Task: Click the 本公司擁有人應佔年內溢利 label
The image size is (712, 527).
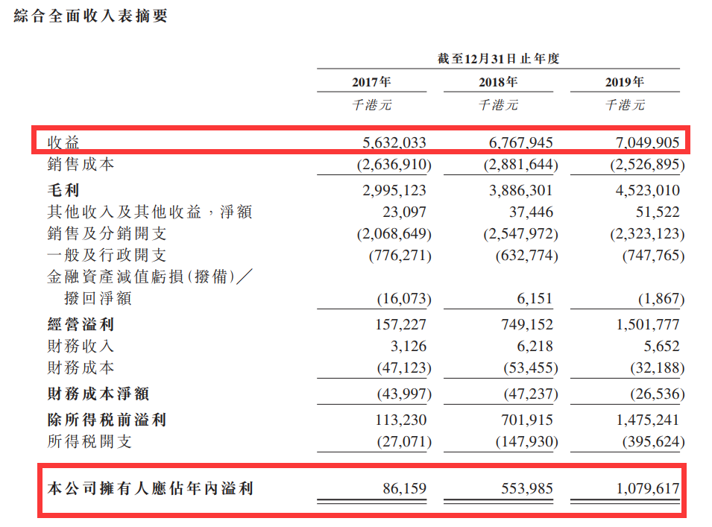Action: coord(150,488)
